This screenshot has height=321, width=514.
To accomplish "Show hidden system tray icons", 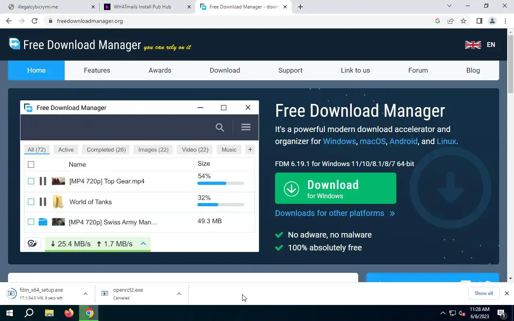I will (x=443, y=313).
